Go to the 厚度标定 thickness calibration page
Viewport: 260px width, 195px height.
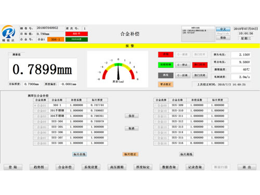143,167
